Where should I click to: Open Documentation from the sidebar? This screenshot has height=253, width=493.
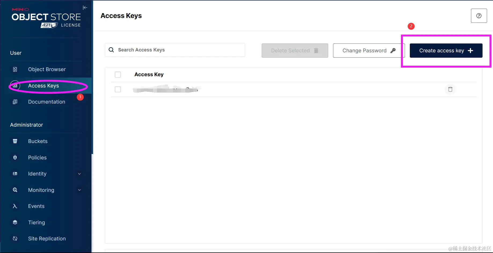click(46, 102)
